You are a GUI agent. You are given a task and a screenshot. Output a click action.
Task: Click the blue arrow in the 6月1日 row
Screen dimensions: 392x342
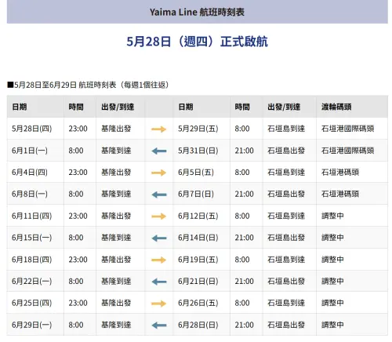coord(159,151)
